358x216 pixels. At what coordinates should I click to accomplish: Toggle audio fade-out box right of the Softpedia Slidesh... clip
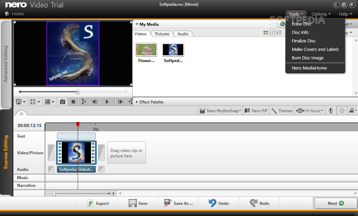point(101,169)
